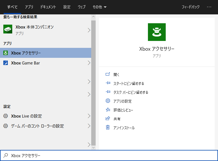Expand chevron for Xbox Live の設定
This screenshot has height=161, width=218.
pos(89,116)
